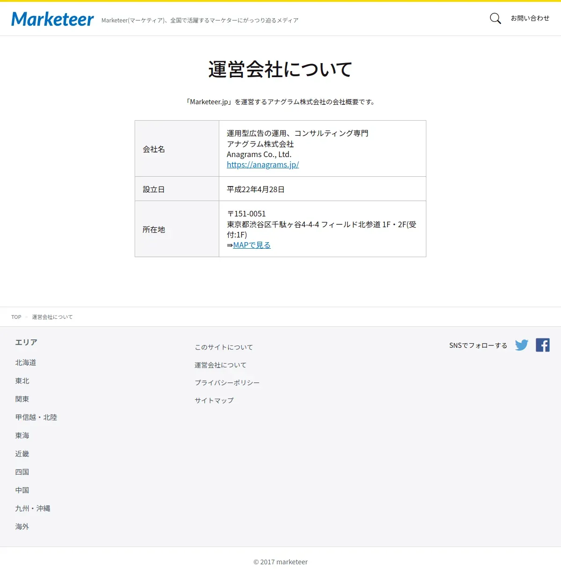Open the search magnifier icon

(x=495, y=19)
